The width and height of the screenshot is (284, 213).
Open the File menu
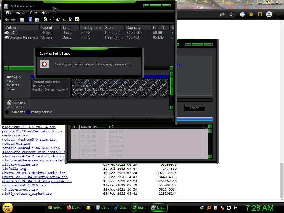pos(9,13)
